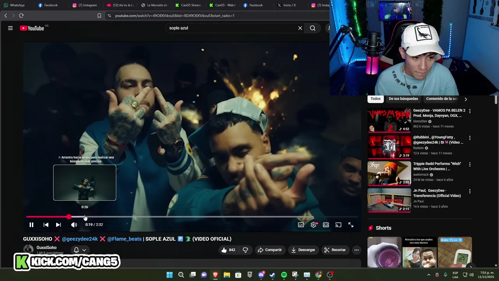Screen dimensions: 499x281
Task: Bookmark this page in browser
Action: point(99,16)
